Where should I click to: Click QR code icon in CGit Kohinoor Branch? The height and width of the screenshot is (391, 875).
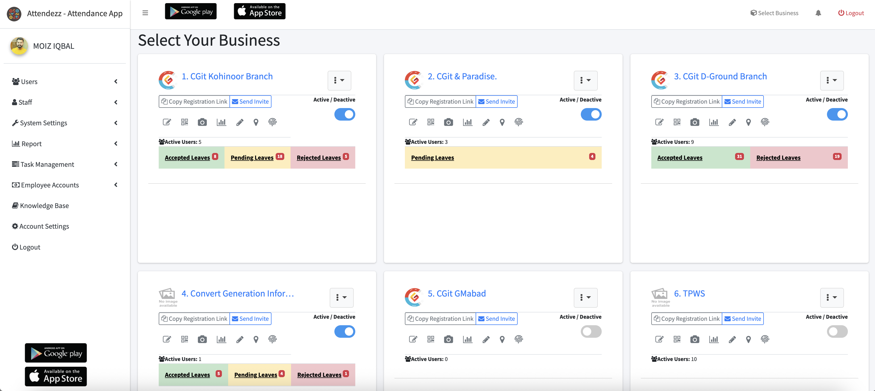(185, 122)
